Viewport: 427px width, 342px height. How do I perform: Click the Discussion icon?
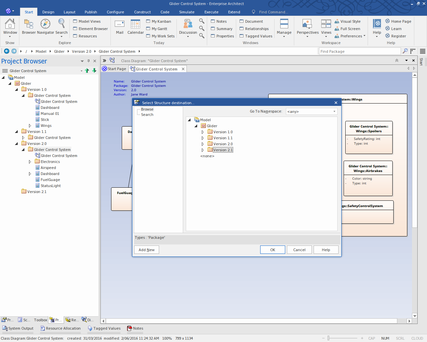(x=188, y=24)
